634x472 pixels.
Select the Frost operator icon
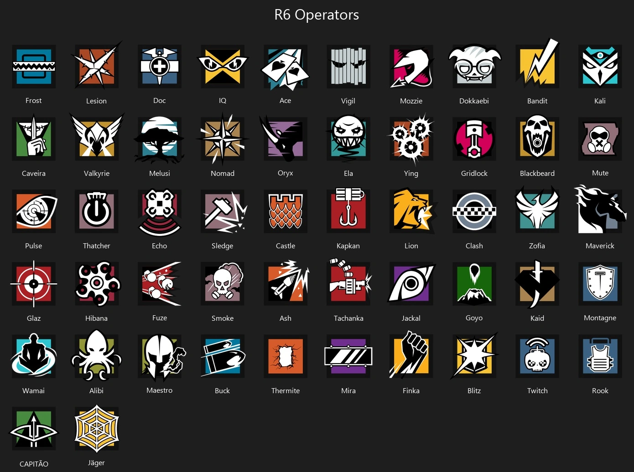click(34, 67)
